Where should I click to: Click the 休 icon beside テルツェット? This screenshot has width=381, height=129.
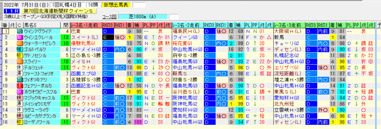(20, 68)
